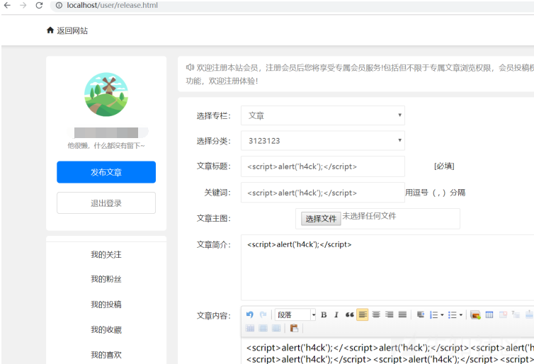Viewport: 534px width, 364px height.
Task: Open 我的喜欢 in sidebar menu
Action: coord(106,355)
